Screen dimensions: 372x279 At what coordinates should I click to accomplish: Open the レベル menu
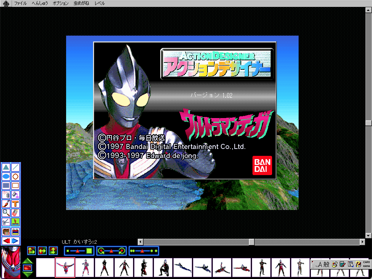[x=100, y=3]
